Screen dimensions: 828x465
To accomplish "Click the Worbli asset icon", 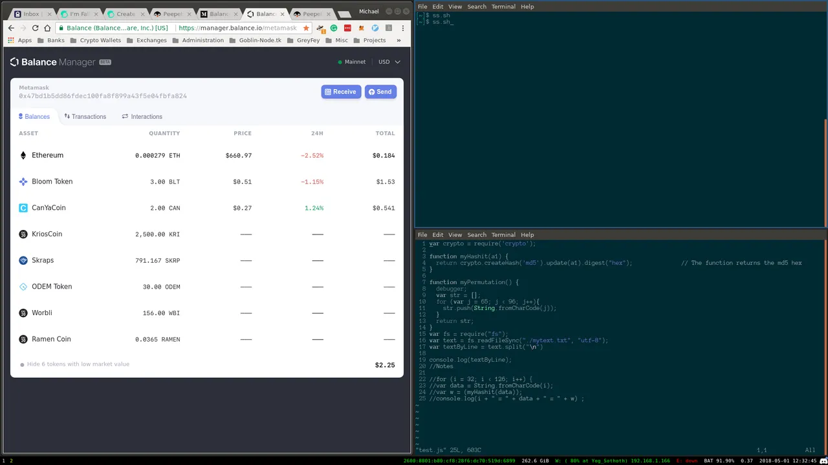I will pos(23,313).
